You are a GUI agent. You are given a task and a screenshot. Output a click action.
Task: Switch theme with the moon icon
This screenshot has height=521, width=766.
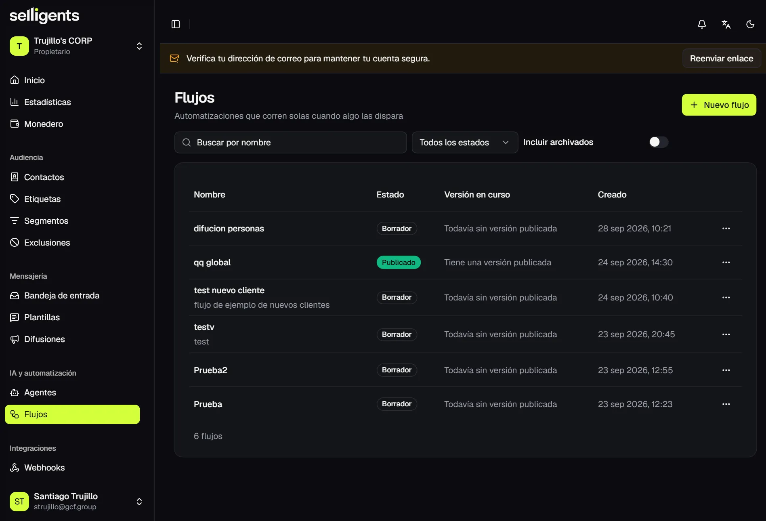point(750,24)
